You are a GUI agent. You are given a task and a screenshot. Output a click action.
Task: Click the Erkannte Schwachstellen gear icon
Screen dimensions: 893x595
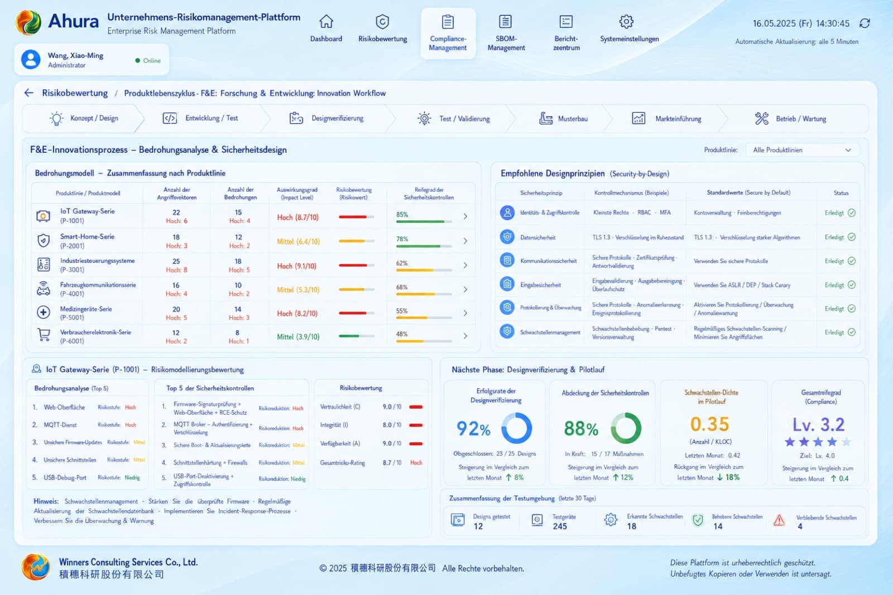point(611,520)
